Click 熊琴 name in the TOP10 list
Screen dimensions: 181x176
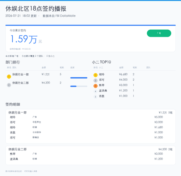pos(102,85)
